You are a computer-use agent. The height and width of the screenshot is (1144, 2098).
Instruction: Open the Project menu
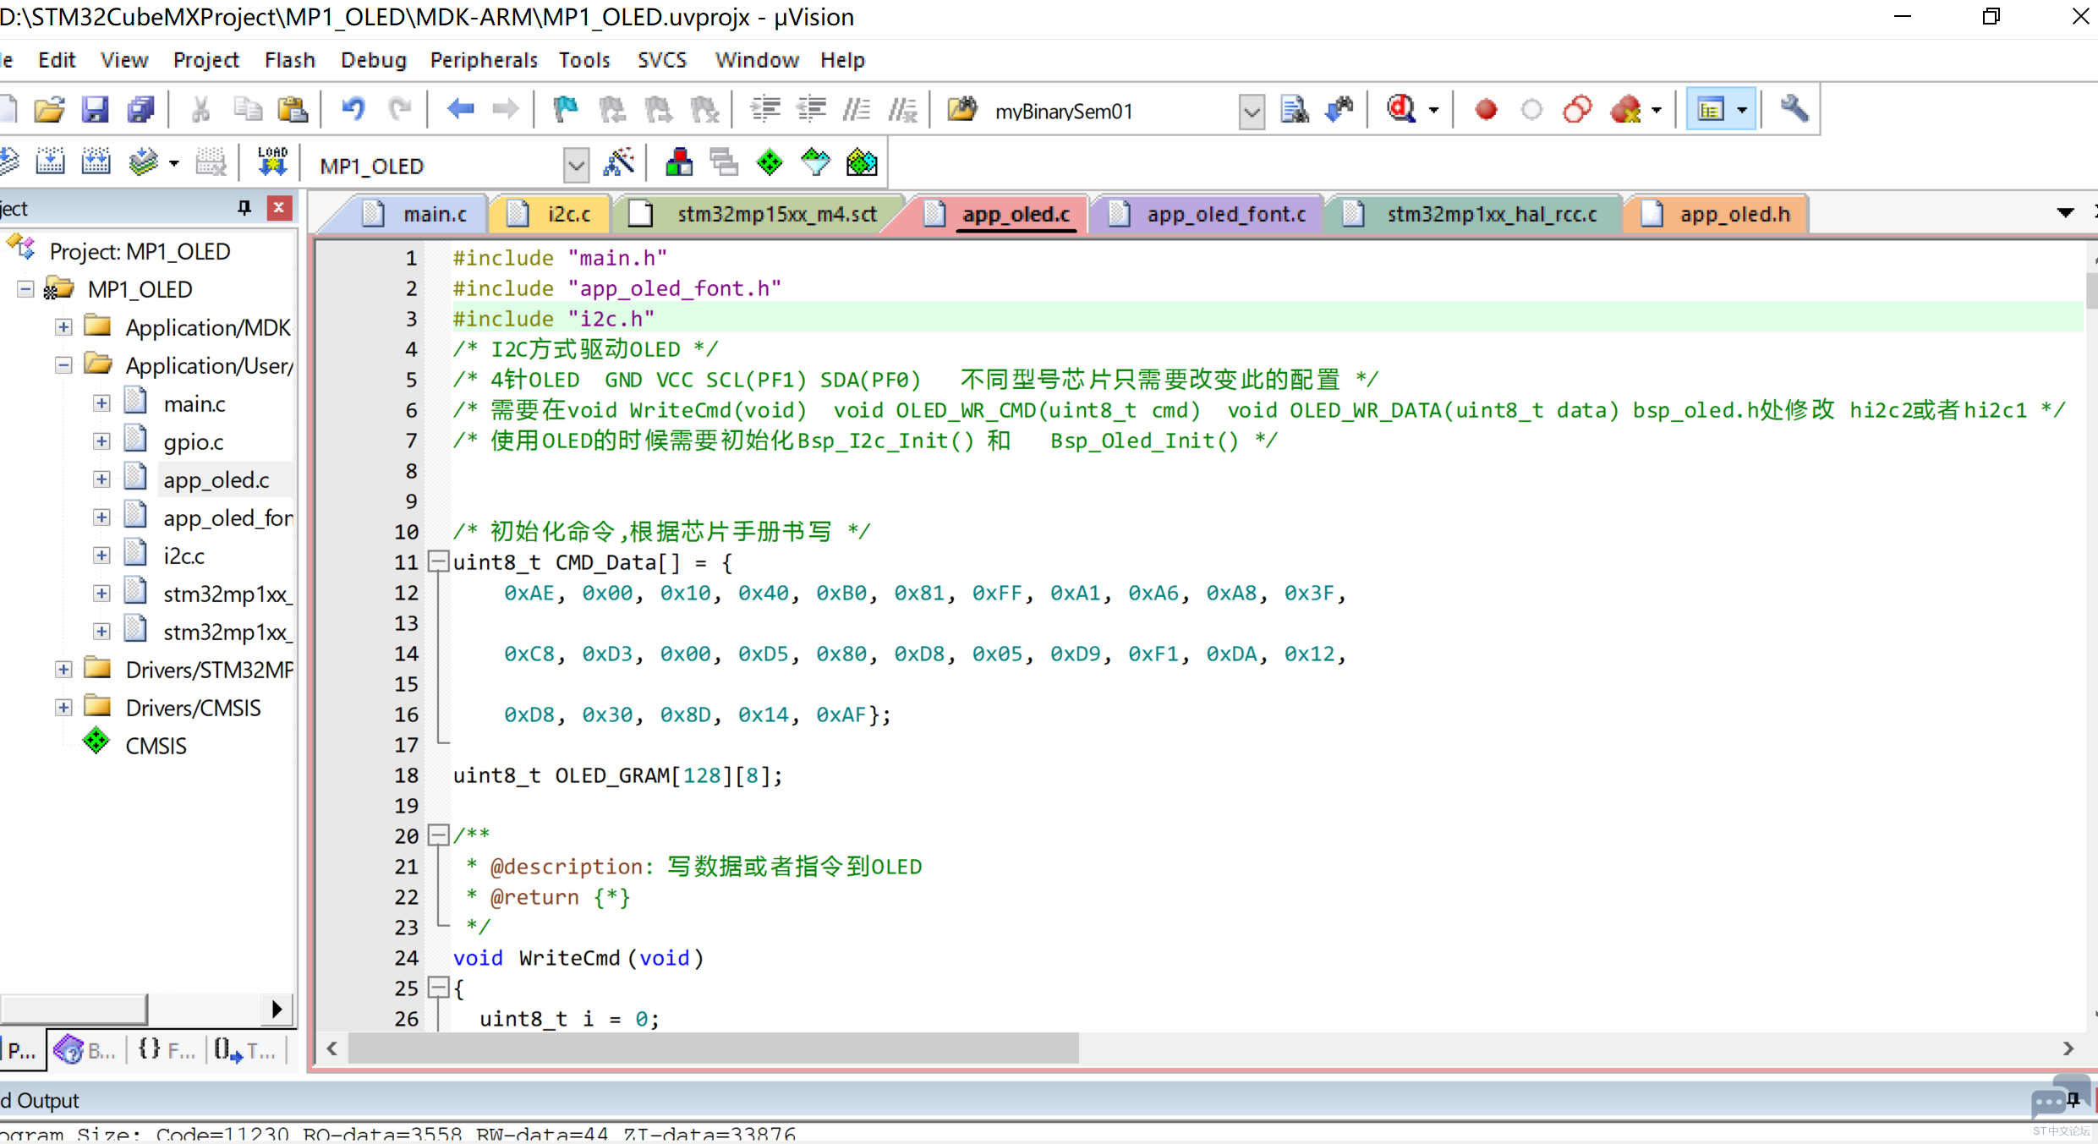(205, 60)
